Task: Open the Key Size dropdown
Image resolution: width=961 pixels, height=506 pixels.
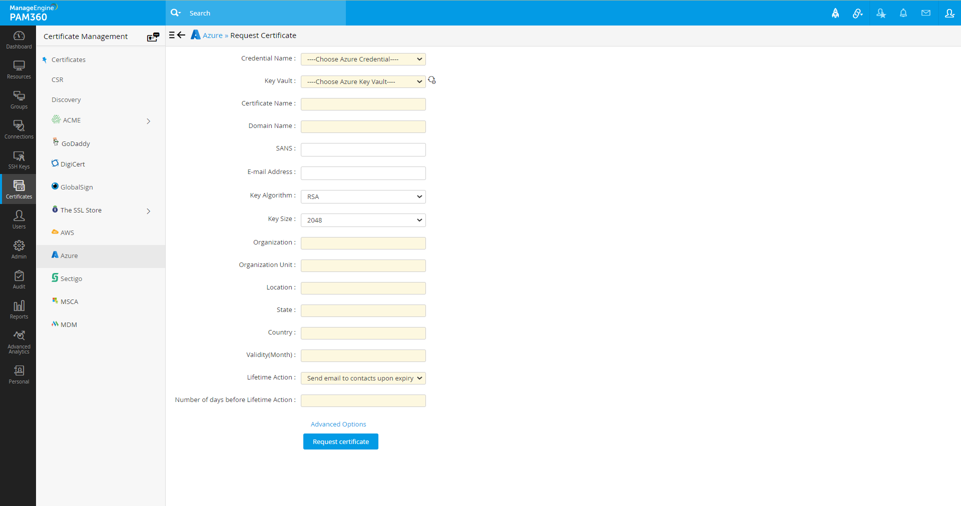Action: 363,220
